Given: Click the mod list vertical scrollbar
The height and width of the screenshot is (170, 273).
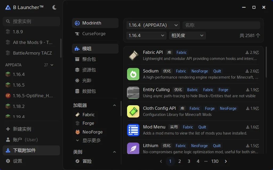Looking at the screenshot, I should tap(266, 62).
